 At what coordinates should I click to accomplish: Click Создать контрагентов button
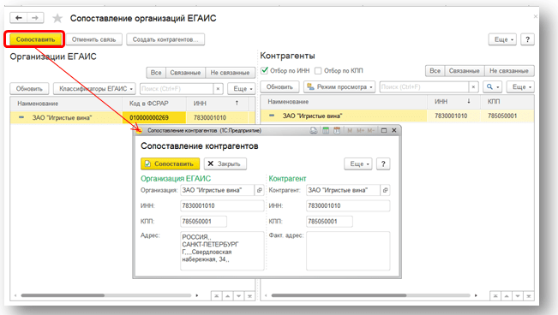click(165, 39)
